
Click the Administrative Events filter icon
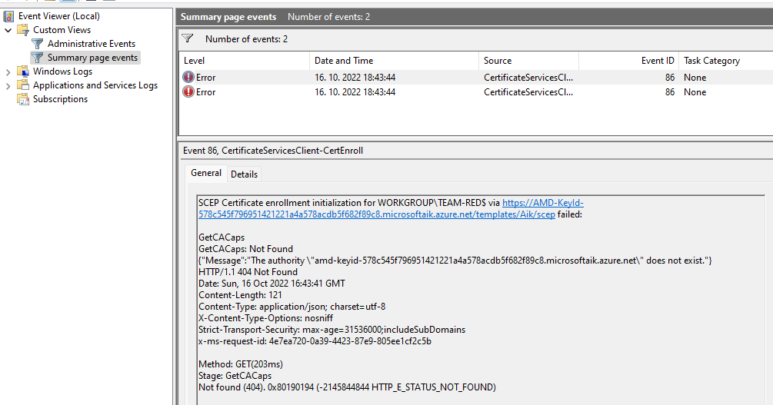[x=38, y=44]
